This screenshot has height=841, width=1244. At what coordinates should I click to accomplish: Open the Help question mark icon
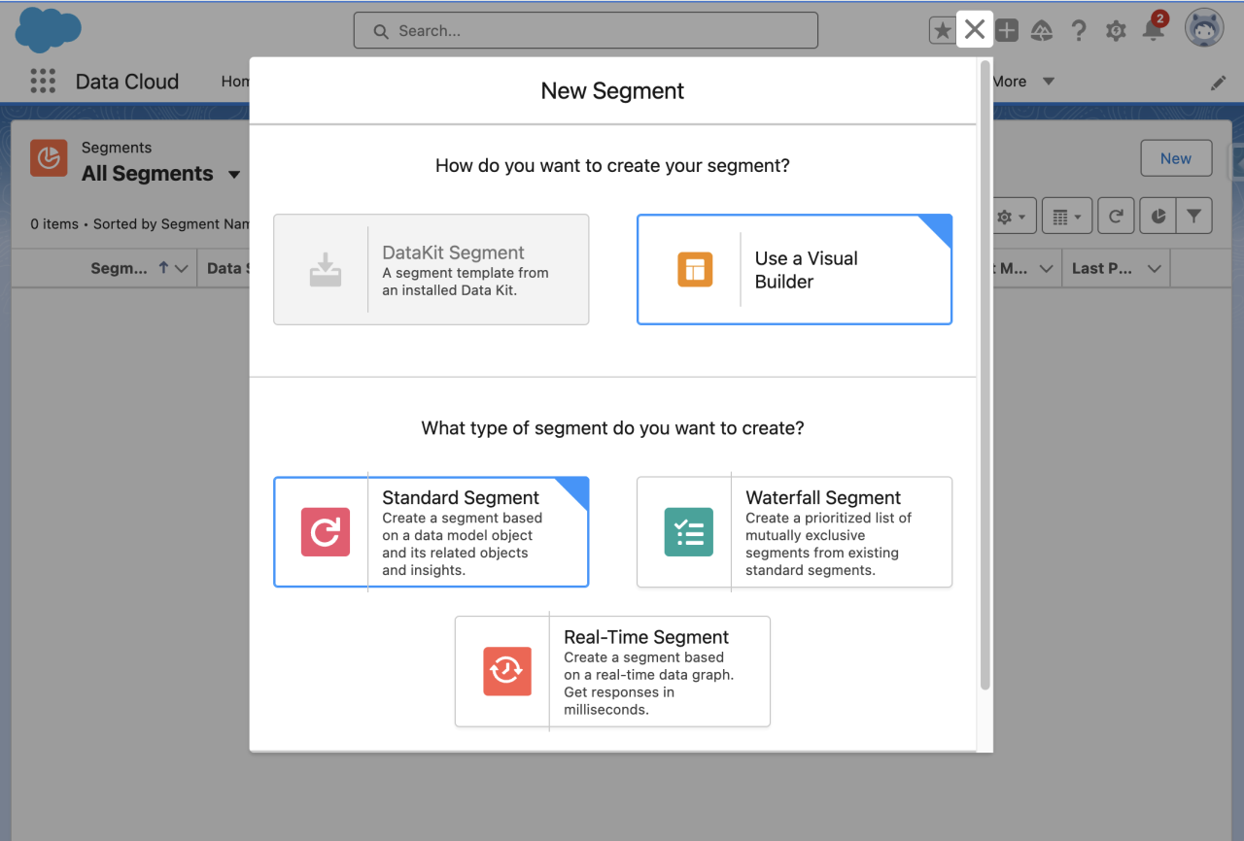[1079, 30]
